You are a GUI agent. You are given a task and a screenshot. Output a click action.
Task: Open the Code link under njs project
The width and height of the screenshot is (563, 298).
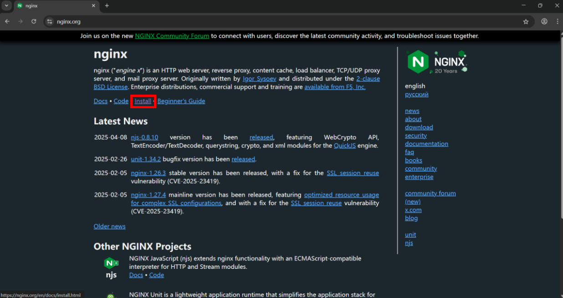pos(157,275)
